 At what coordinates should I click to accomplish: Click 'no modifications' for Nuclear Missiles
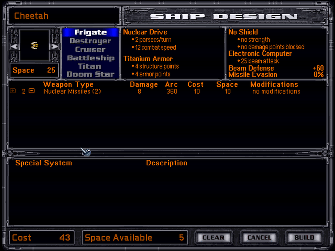coord(276,92)
